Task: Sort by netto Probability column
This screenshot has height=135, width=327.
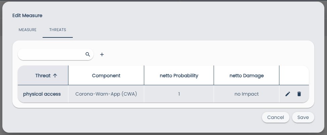Action: (x=179, y=76)
